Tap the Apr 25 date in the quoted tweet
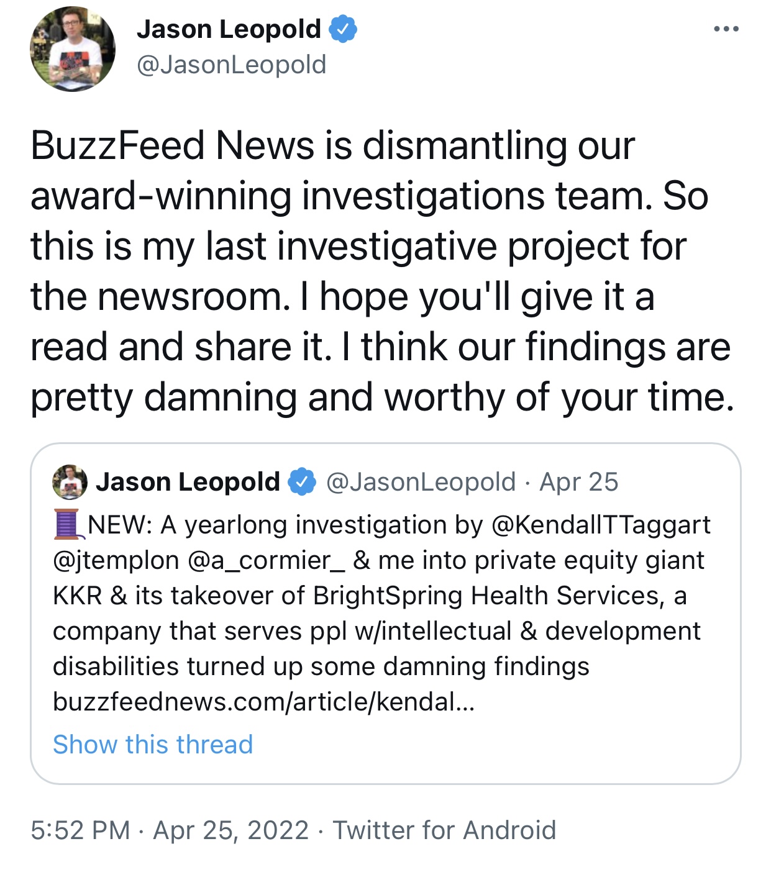The image size is (771, 872). [579, 482]
